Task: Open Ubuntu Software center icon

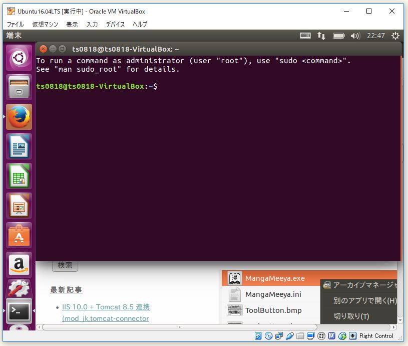Action: pyautogui.click(x=19, y=235)
